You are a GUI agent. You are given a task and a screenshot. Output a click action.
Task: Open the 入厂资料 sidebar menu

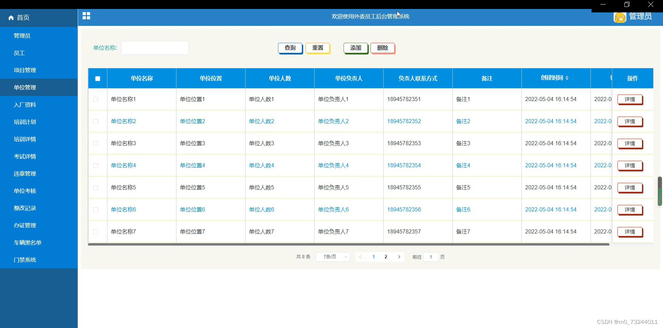(x=39, y=105)
